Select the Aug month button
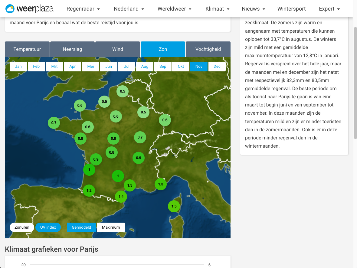Screen dimensions: 357x268 point(145,67)
